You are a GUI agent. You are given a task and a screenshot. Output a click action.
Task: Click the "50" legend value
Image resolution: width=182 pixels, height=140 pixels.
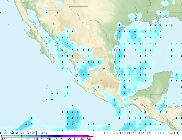(x=89, y=139)
